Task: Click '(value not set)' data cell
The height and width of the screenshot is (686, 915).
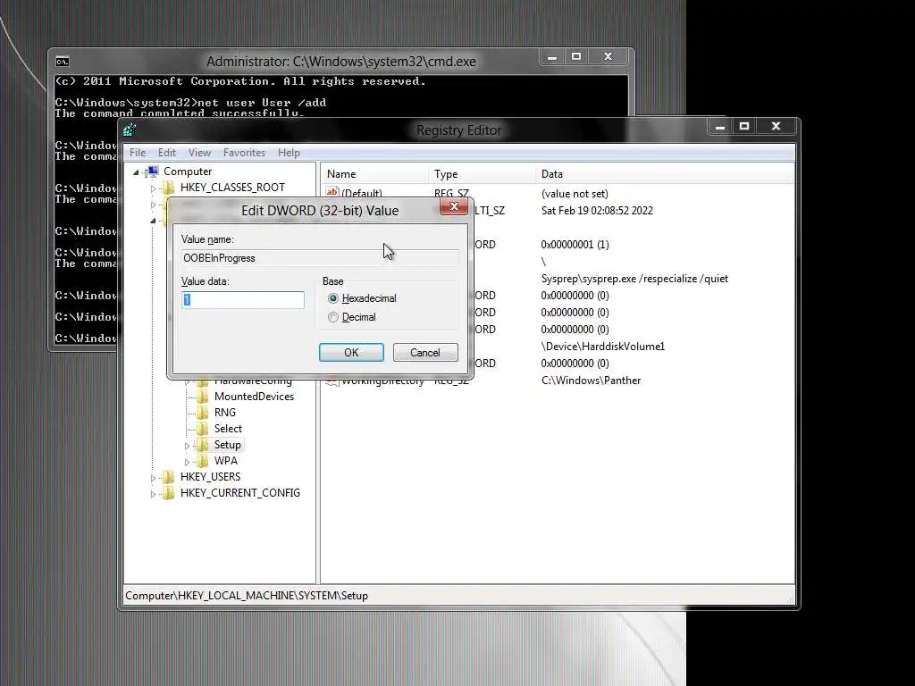Action: [x=575, y=194]
